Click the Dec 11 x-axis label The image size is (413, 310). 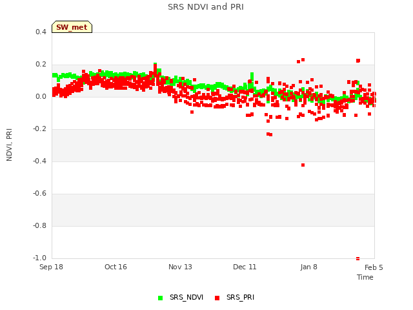point(245,267)
